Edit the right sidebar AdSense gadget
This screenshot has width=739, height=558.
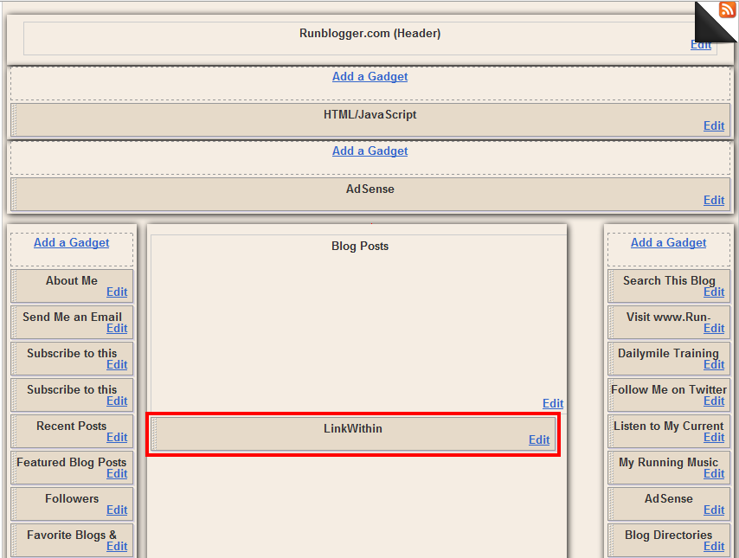[x=714, y=510]
